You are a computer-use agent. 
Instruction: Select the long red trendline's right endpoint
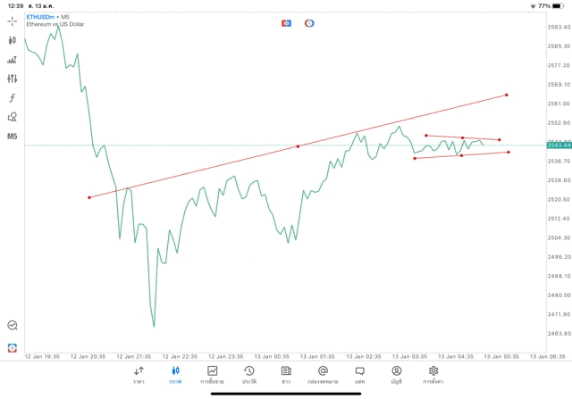pyautogui.click(x=507, y=95)
